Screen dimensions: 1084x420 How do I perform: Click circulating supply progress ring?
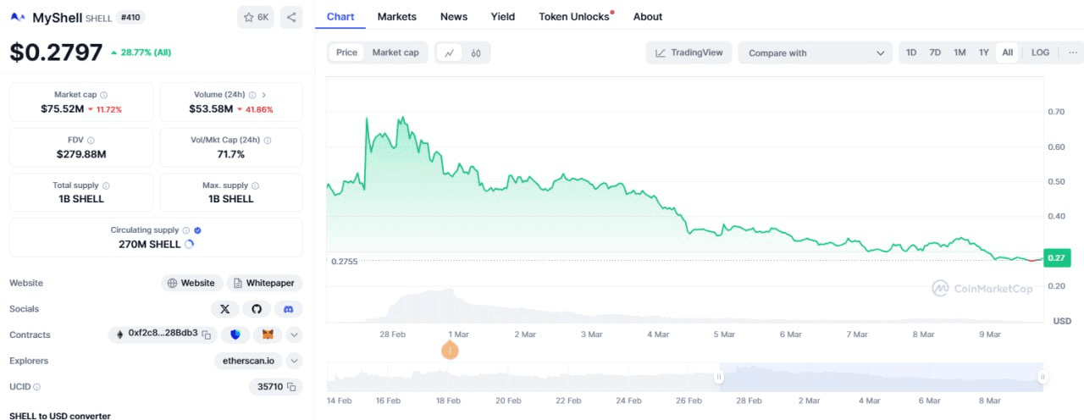pyautogui.click(x=189, y=244)
